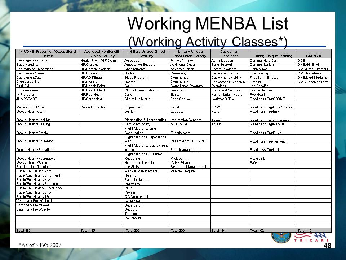Select the '(Working Activity Classes*)' subtitle
The width and height of the screenshot is (346, 260).
click(208, 42)
